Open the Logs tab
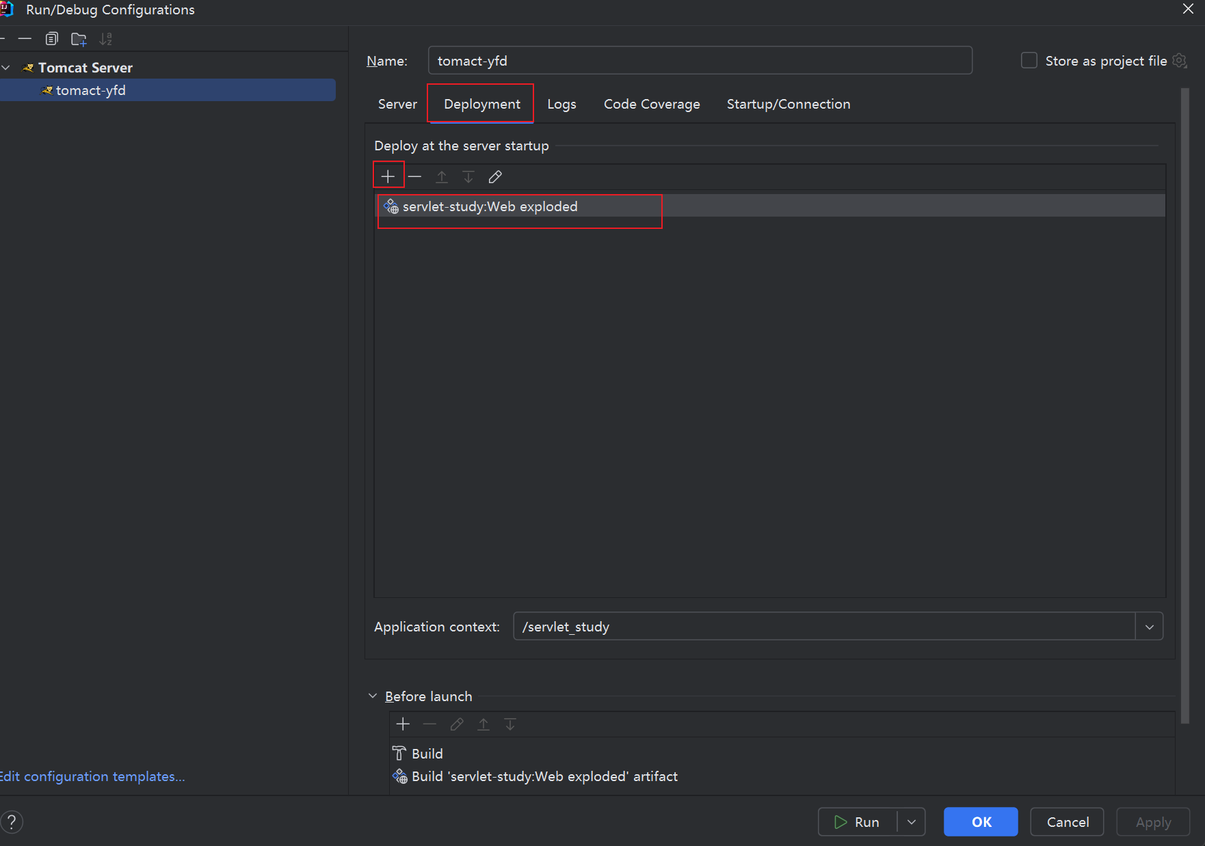 (x=561, y=104)
